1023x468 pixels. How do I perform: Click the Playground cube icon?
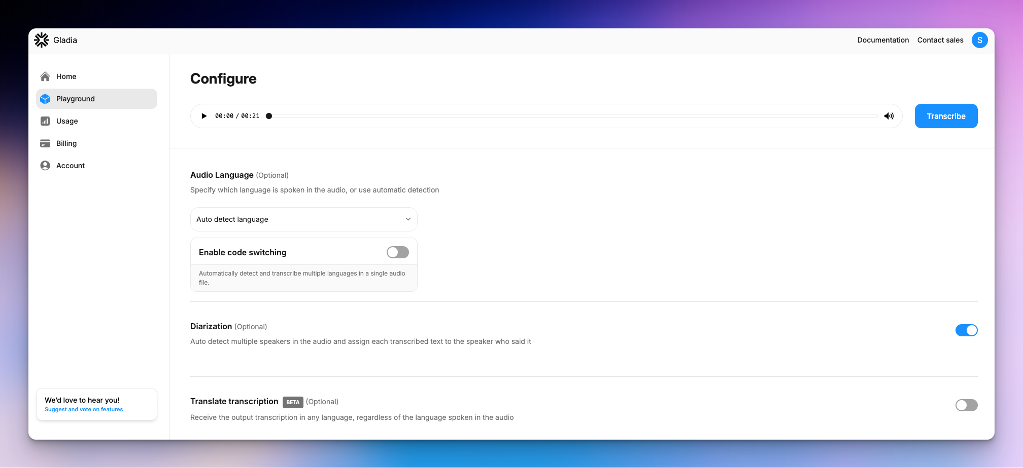pyautogui.click(x=45, y=99)
